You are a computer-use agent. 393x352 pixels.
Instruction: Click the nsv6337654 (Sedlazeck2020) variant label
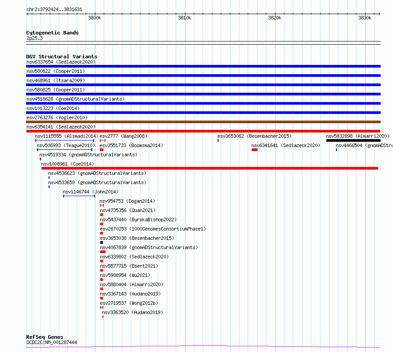click(x=61, y=62)
